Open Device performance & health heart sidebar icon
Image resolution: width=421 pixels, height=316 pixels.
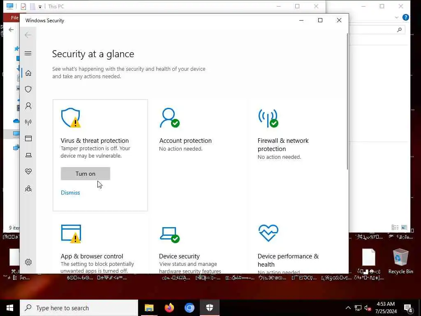tap(28, 172)
